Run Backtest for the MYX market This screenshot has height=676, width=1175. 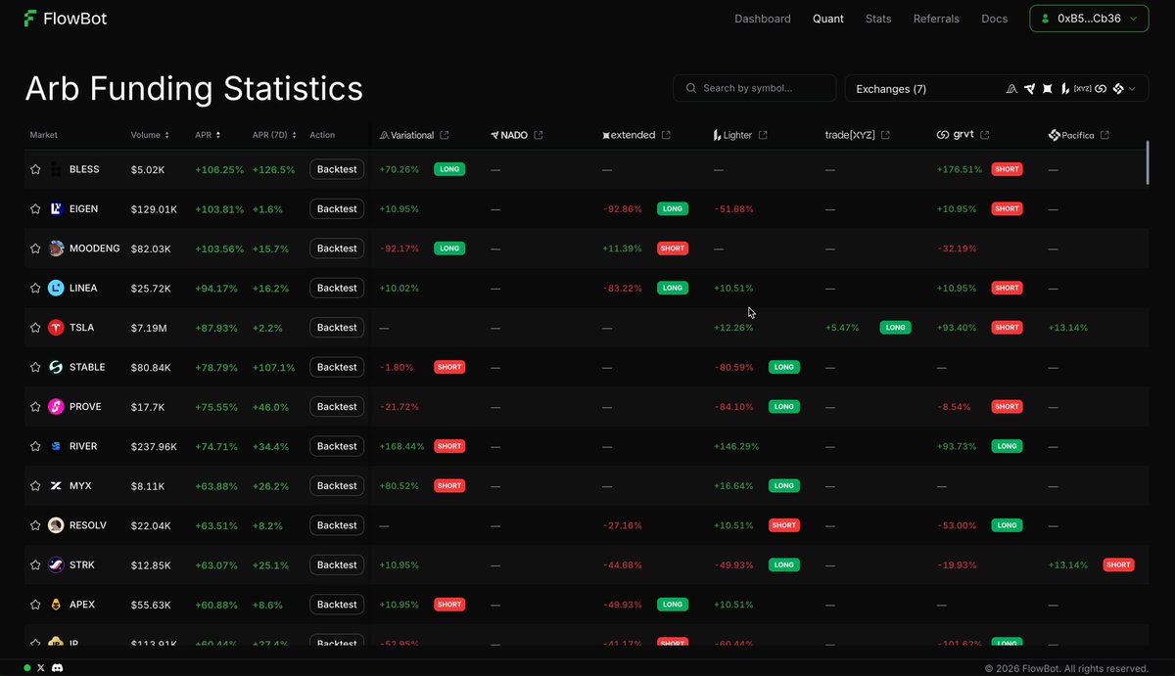click(x=337, y=486)
